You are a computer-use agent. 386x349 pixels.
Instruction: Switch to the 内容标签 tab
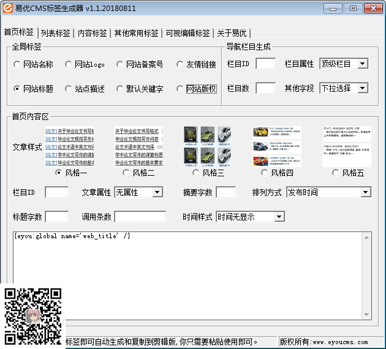coord(93,33)
